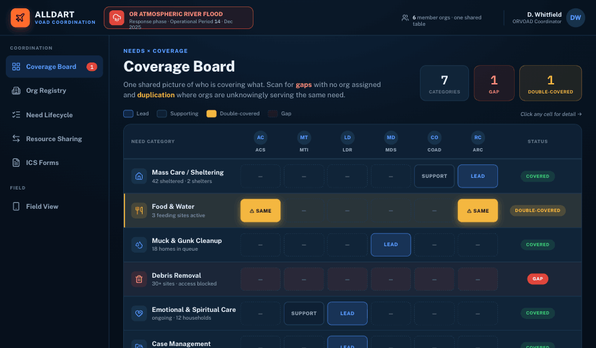Click the Food & Water utensils icon

click(x=139, y=211)
